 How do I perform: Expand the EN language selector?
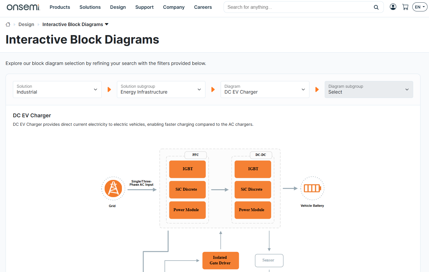(x=420, y=7)
